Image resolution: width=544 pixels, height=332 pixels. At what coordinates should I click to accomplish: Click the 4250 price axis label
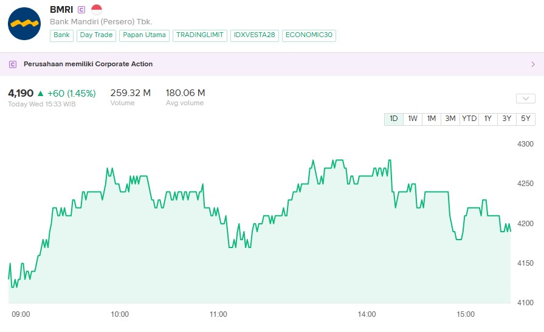(x=525, y=184)
